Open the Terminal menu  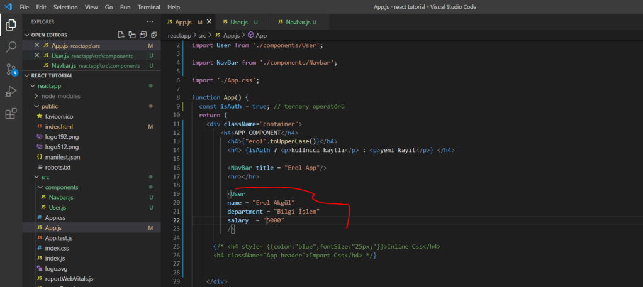coord(148,7)
